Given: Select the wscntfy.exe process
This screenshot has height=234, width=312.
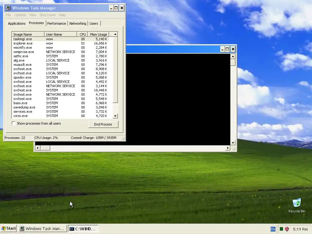Looking at the screenshot, I should coord(60,48).
